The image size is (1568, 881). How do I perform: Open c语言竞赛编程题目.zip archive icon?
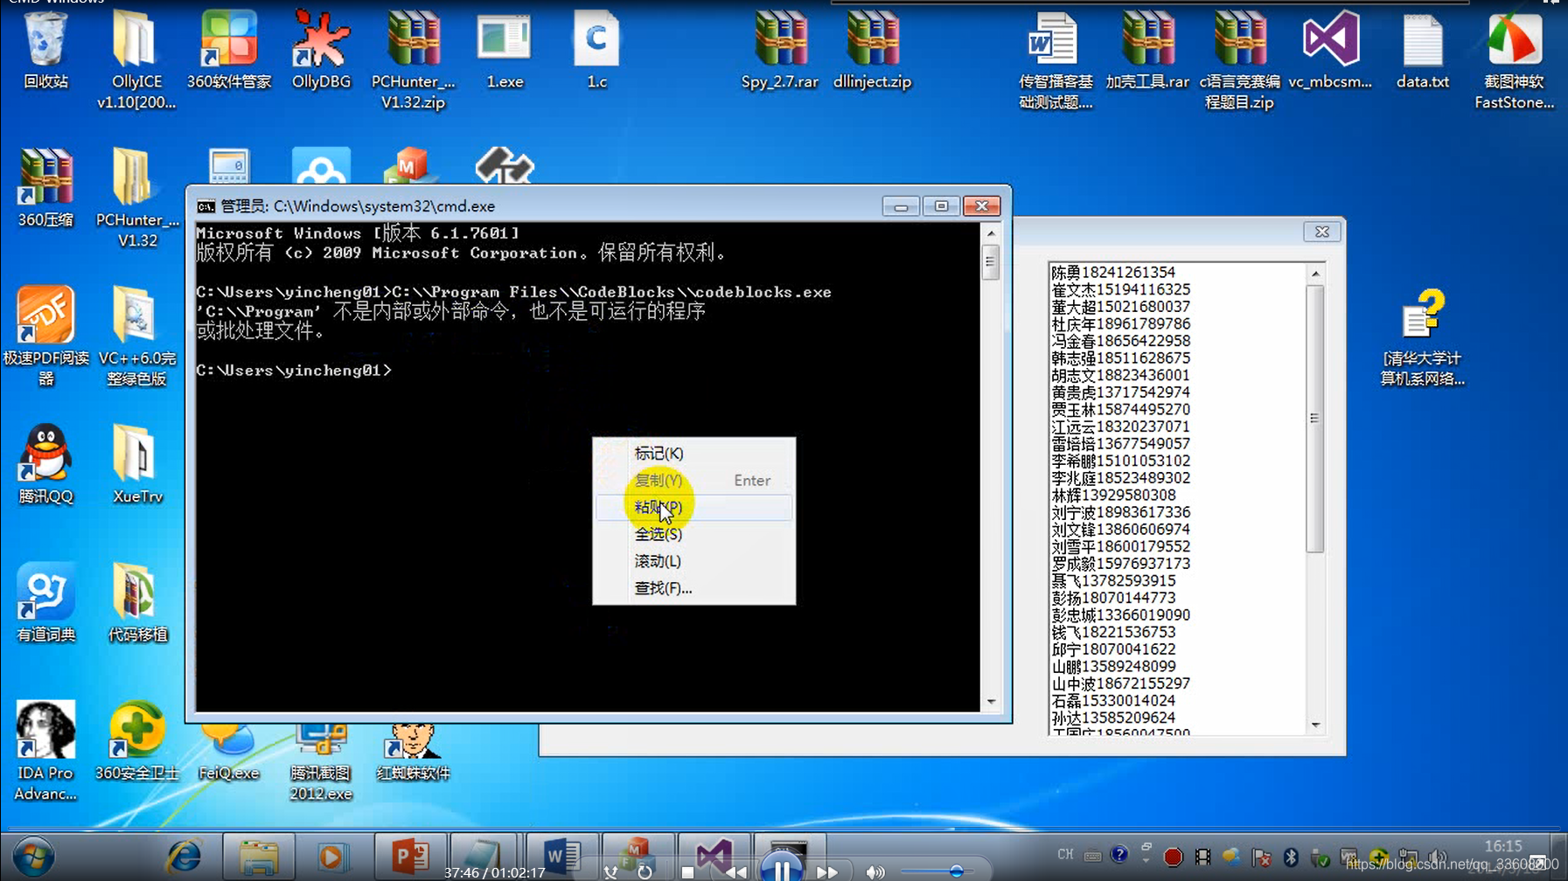point(1239,58)
